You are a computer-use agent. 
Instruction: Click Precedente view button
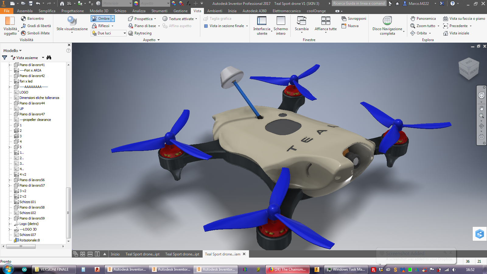click(455, 26)
